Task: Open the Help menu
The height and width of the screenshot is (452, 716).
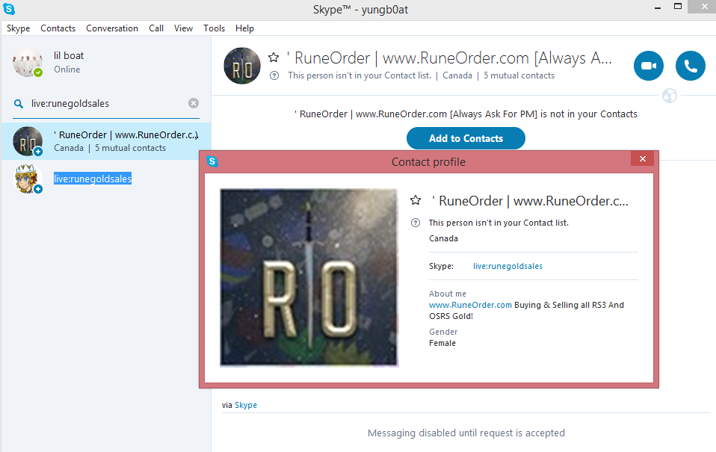Action: click(244, 28)
